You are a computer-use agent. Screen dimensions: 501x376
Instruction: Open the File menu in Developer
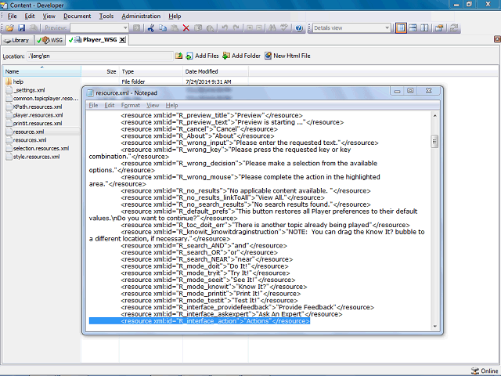pyautogui.click(x=13, y=16)
